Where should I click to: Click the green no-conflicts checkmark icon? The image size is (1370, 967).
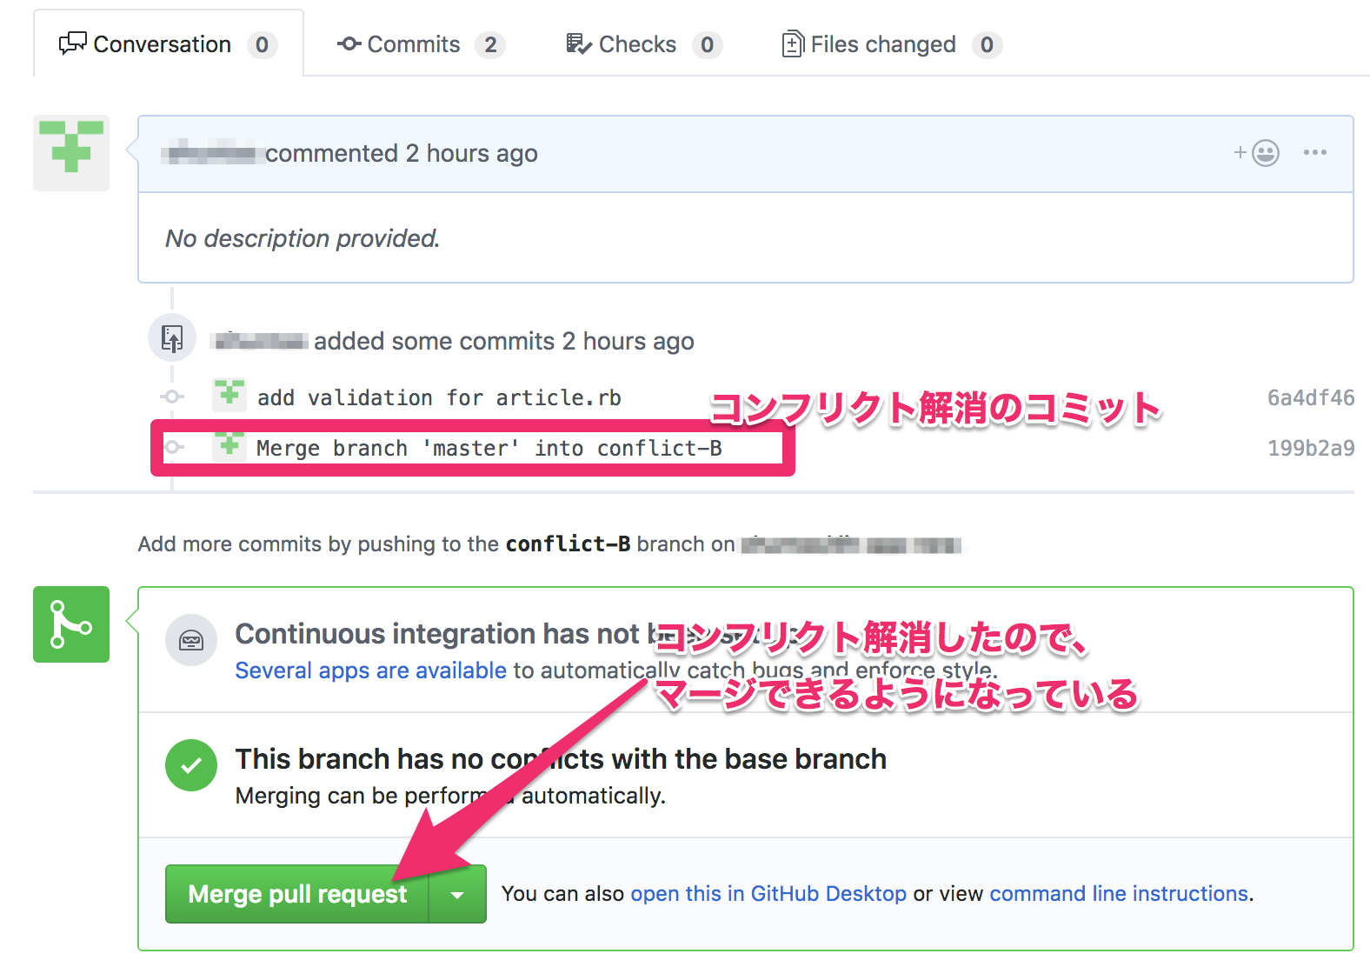(x=191, y=765)
